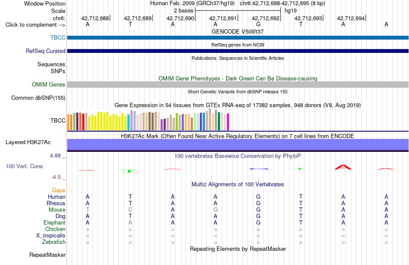409x265 pixels.
Task: Click the Rhesus species row label
Action: pyautogui.click(x=56, y=203)
